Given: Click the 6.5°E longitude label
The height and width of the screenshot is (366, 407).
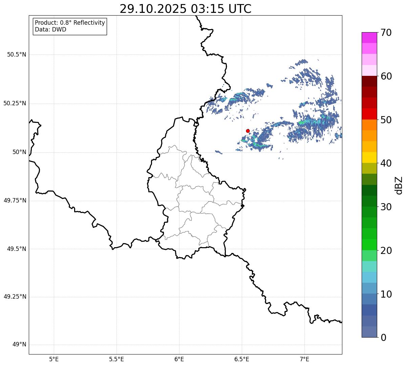Looking at the screenshot, I should point(242,359).
